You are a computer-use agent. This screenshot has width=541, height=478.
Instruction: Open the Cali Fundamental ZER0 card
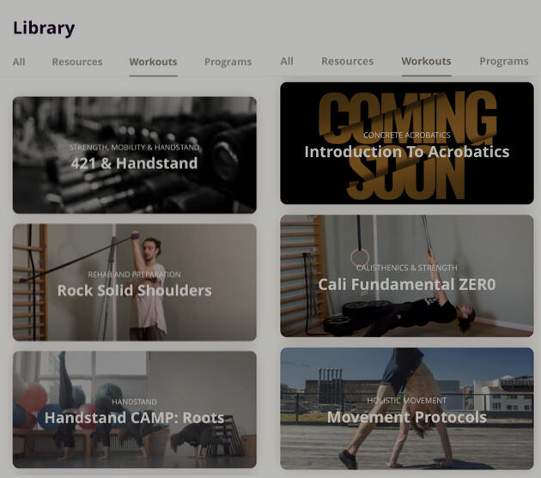[x=407, y=276]
